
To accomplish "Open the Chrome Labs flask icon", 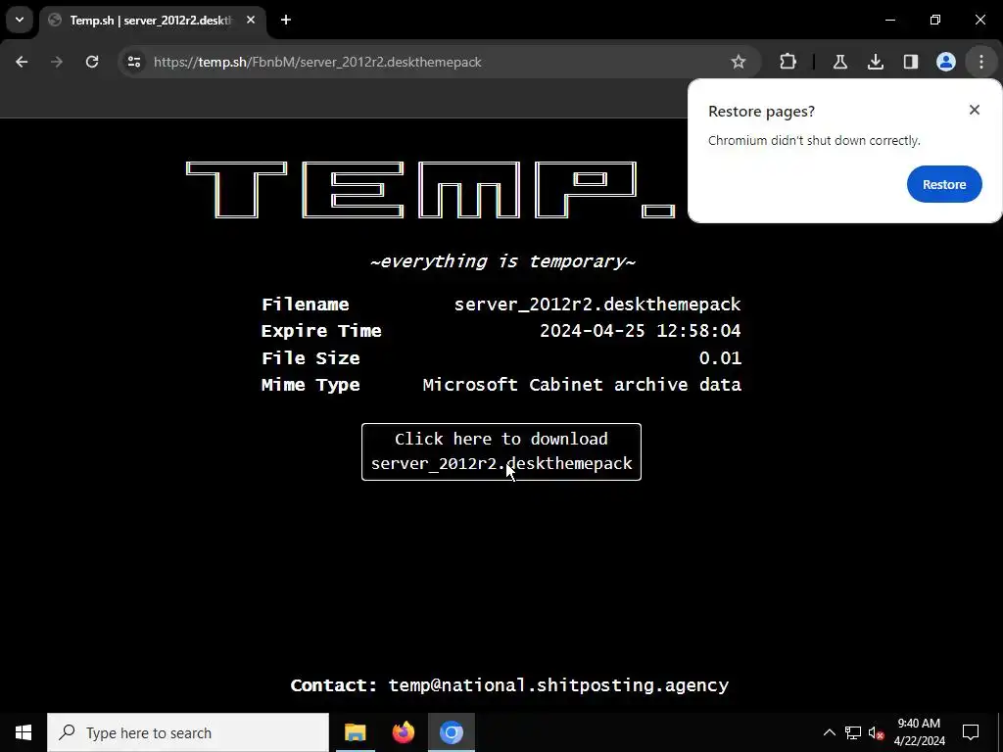I will (x=839, y=62).
